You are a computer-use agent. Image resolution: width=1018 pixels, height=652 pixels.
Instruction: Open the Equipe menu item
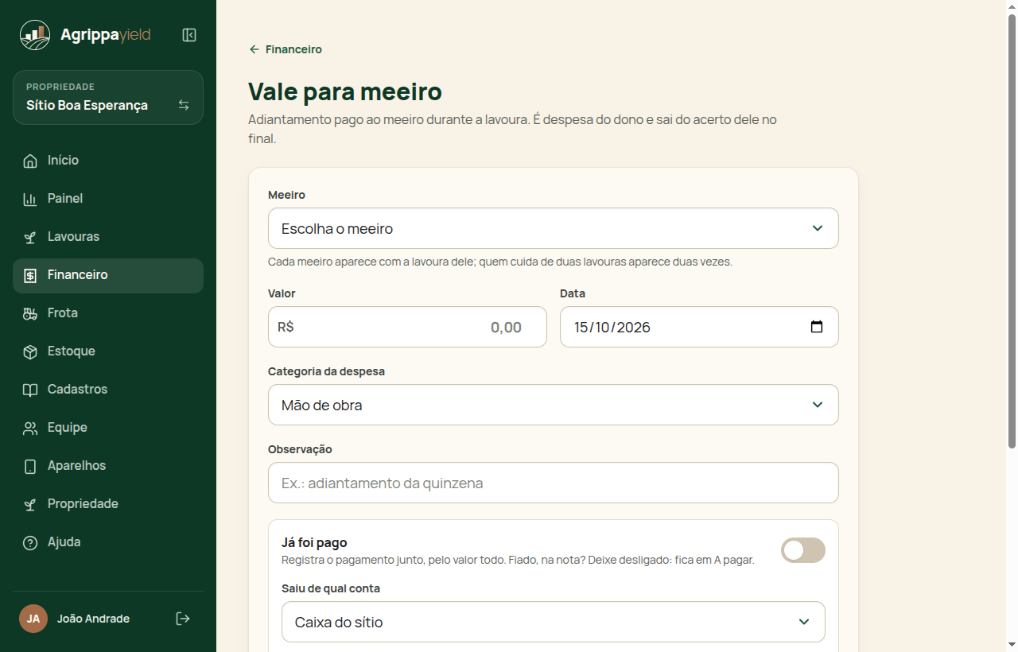(x=108, y=428)
